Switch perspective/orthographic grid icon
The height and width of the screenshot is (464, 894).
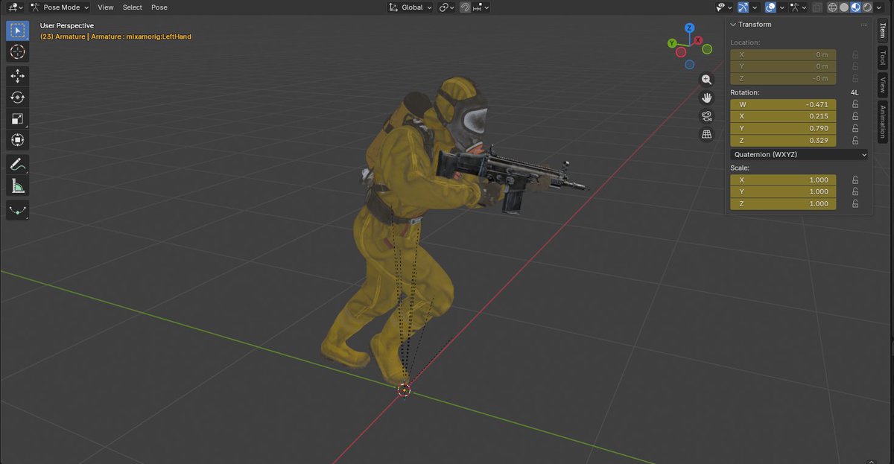pos(707,134)
